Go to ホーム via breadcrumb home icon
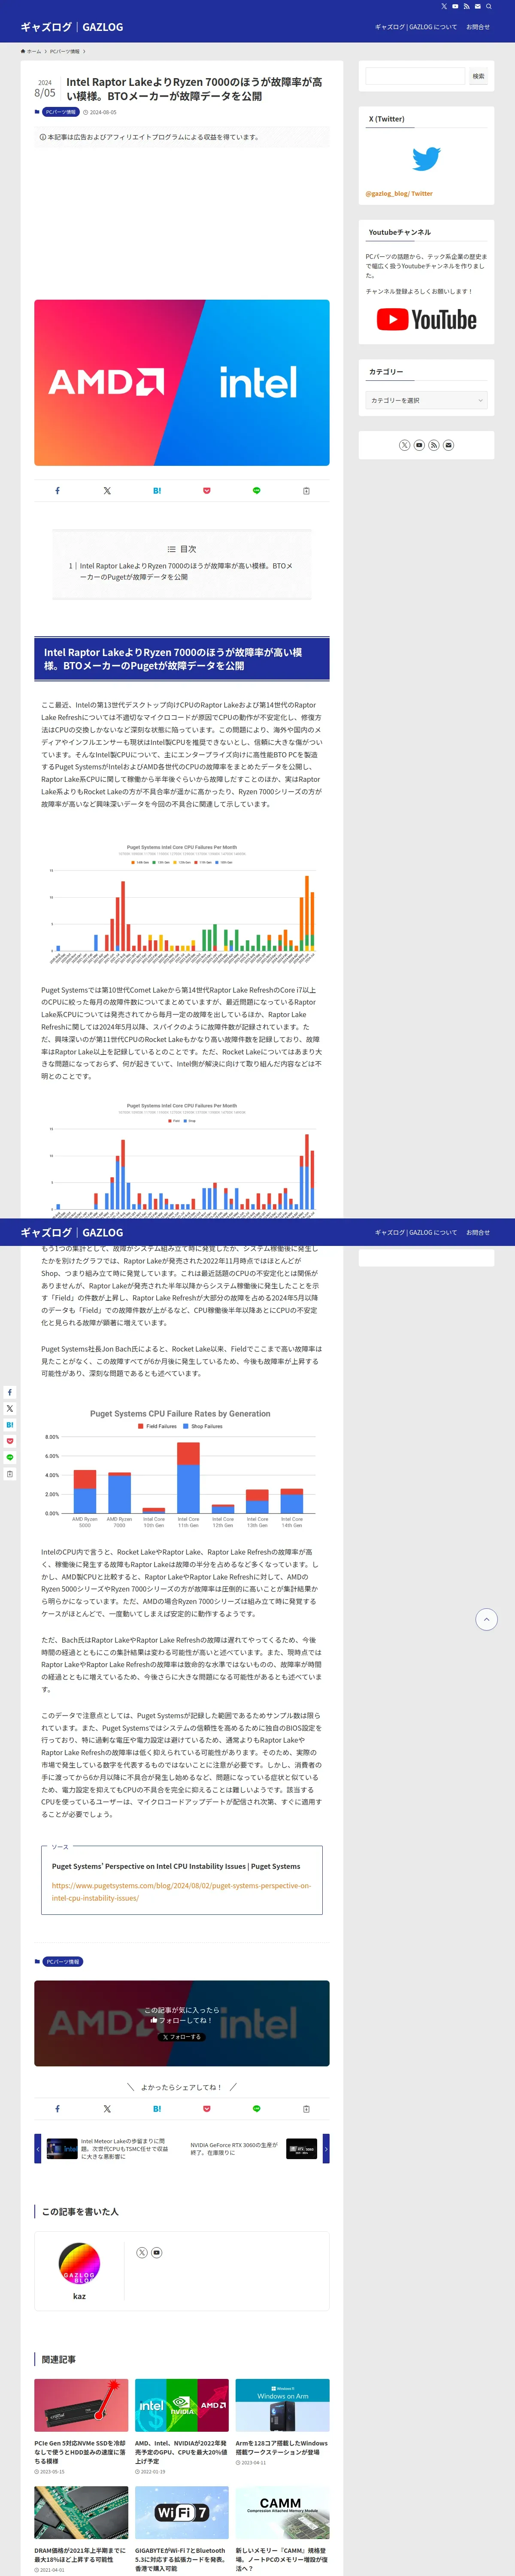Image resolution: width=515 pixels, height=2576 pixels. [31, 51]
